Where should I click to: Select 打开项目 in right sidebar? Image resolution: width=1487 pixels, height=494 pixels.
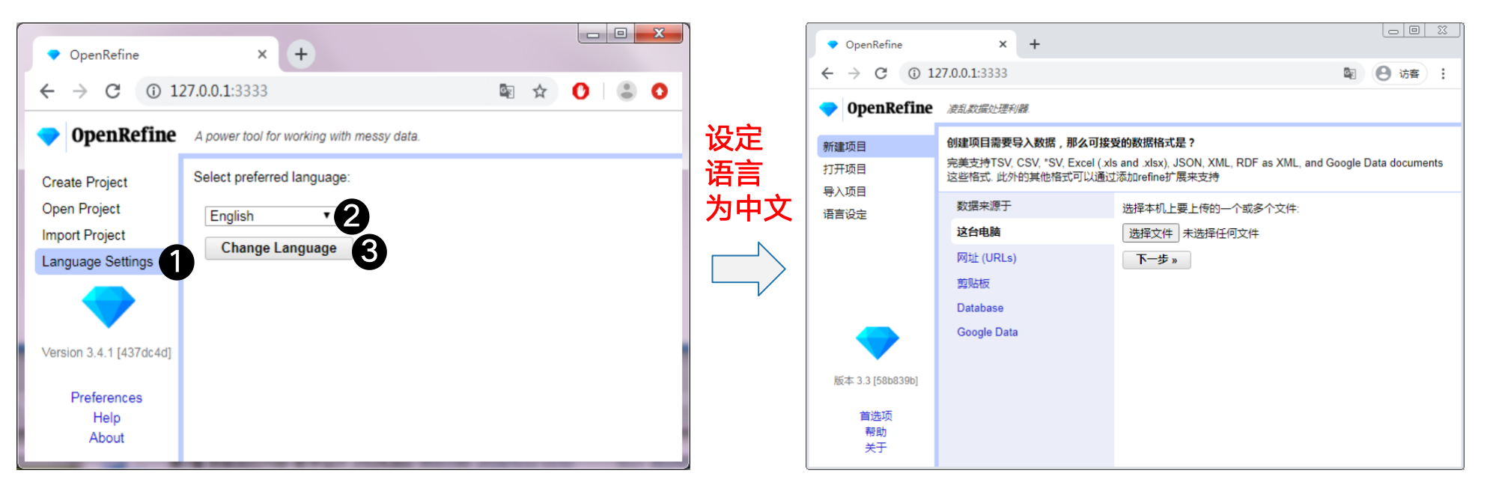coord(845,169)
